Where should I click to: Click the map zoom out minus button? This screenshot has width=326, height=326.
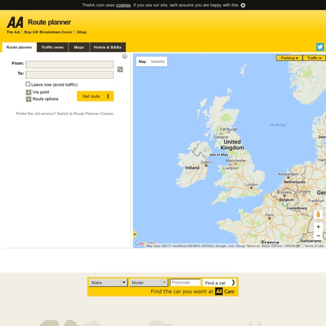click(318, 236)
